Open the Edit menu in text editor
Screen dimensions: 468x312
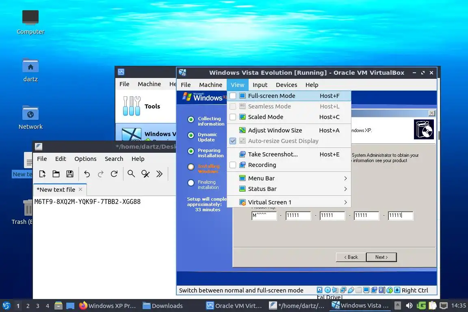(61, 159)
